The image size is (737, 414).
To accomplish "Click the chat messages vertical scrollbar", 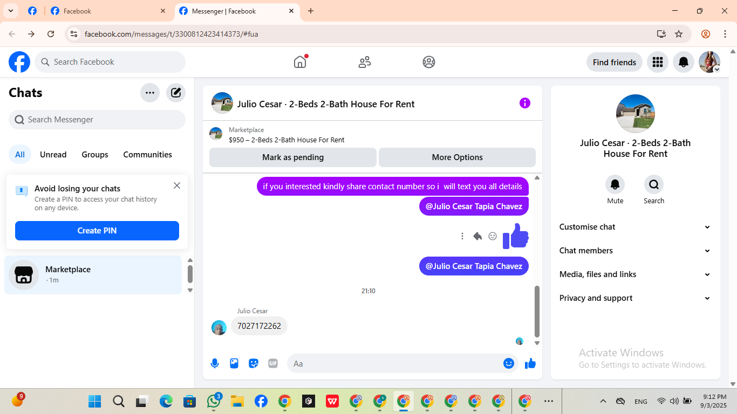I will (537, 311).
